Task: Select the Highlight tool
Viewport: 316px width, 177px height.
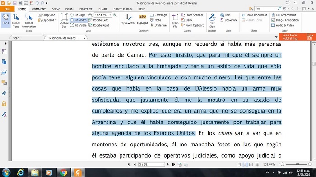Action: click(x=143, y=19)
